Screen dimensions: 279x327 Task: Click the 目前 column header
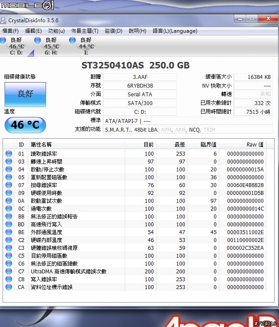(140, 144)
